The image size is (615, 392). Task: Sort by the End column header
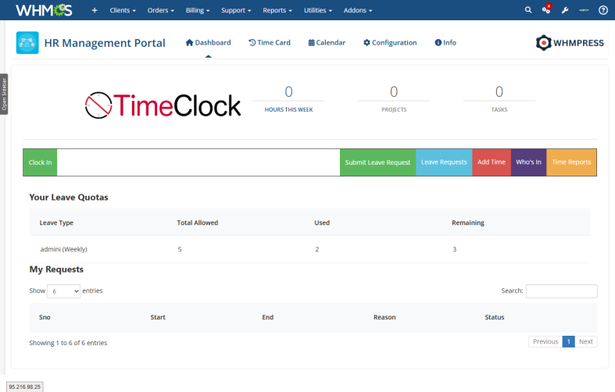(x=267, y=317)
